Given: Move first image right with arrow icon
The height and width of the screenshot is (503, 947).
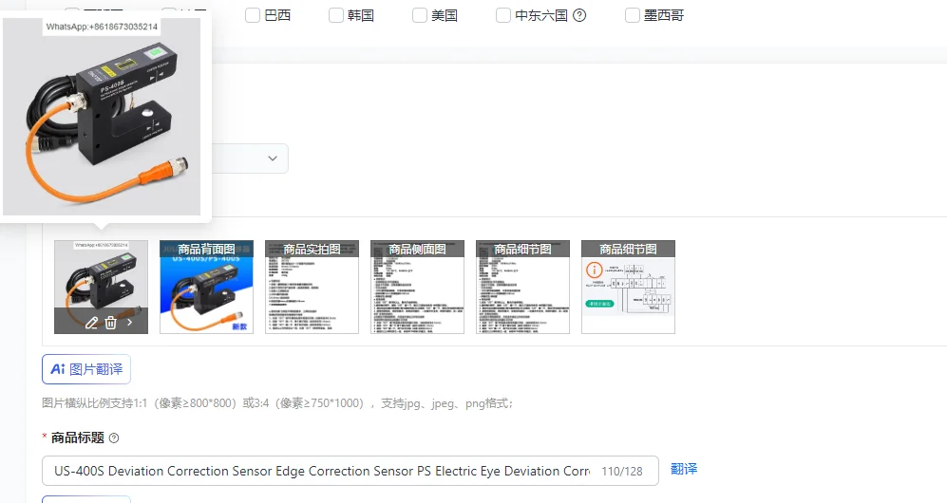Looking at the screenshot, I should click(130, 323).
